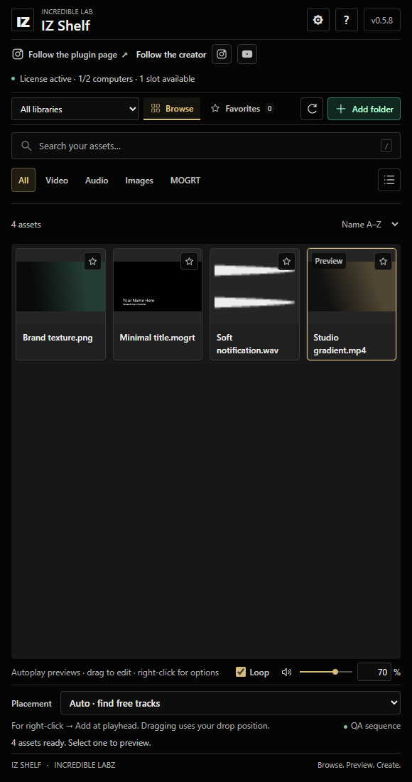412x782 pixels.
Task: Filter assets by Images
Action: [x=139, y=180]
